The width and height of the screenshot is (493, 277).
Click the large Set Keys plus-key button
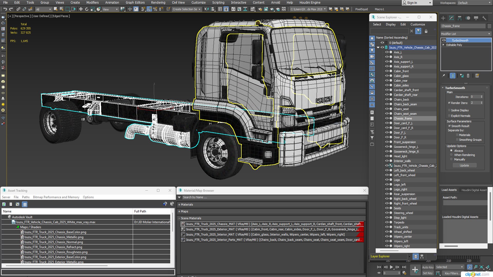click(415, 270)
